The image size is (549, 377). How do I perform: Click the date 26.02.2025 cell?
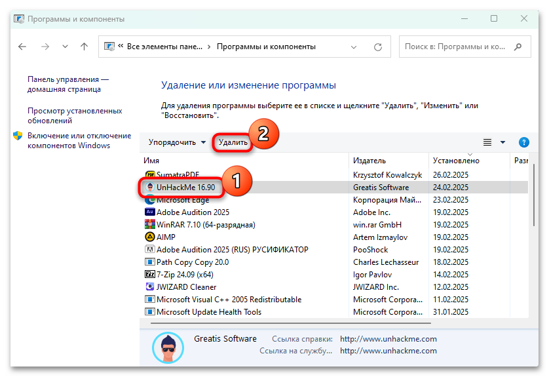pos(451,174)
